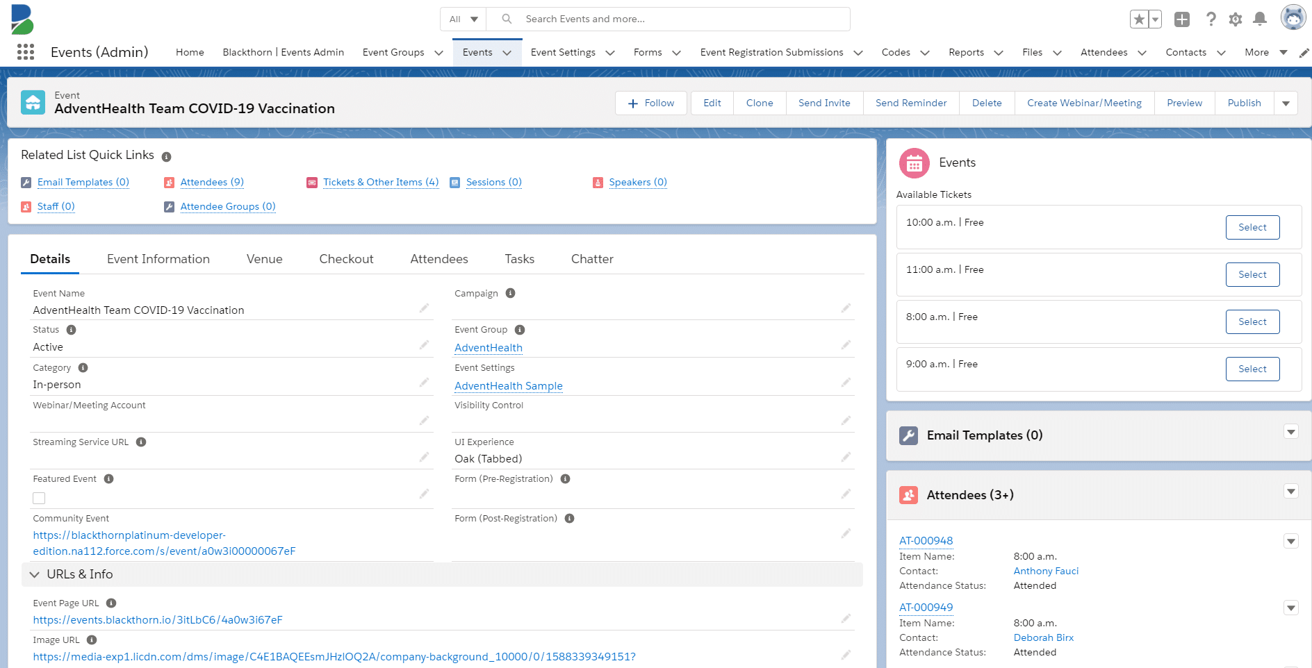Image resolution: width=1312 pixels, height=668 pixels.
Task: Click the Form (Pre-Registration) info icon
Action: pos(565,478)
